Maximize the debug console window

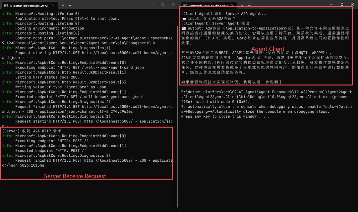[342, 4]
